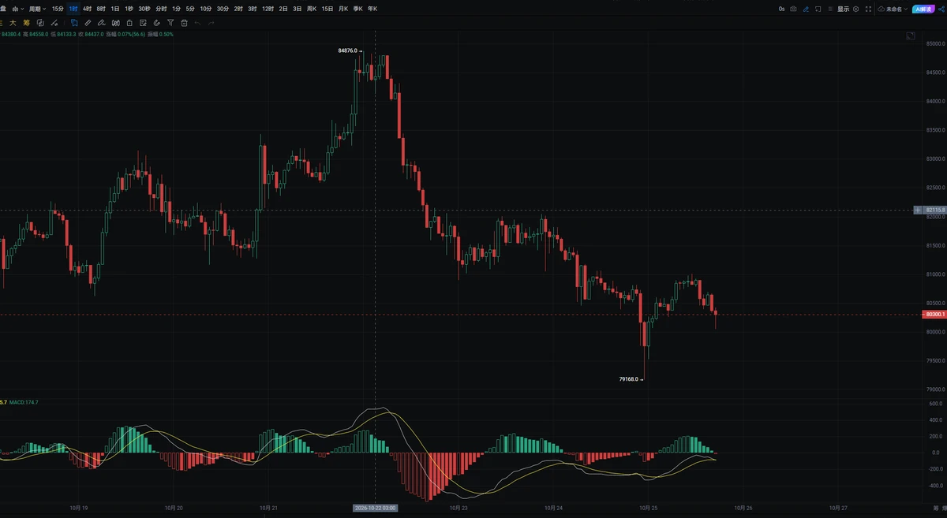Toggle the 筹 chip distribution indicator

coord(27,23)
